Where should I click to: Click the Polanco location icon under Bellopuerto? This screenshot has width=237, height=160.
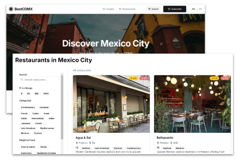point(158,143)
